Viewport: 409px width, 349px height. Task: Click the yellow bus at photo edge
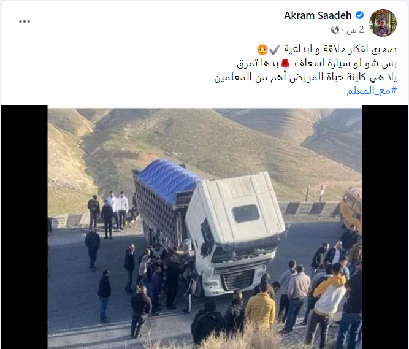351,209
